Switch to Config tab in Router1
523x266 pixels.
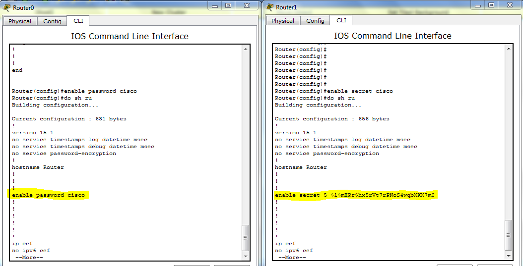click(315, 21)
